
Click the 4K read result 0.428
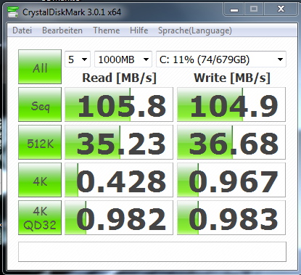[119, 180]
